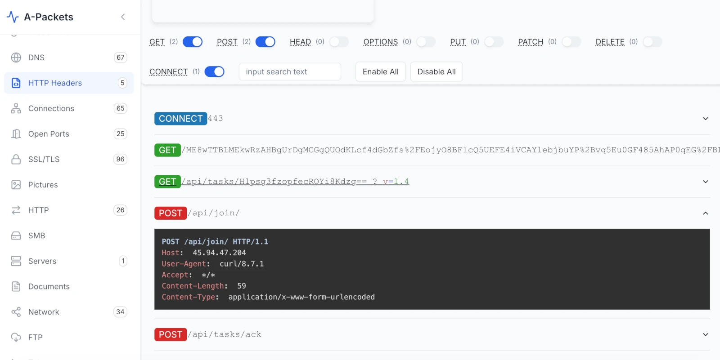Click the Enable All button
The width and height of the screenshot is (720, 360).
[381, 71]
